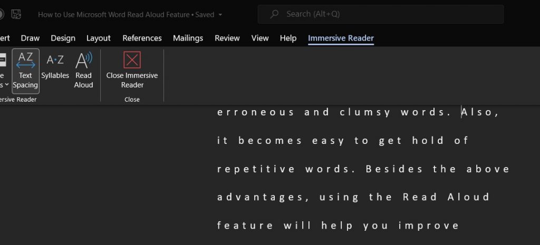The image size is (540, 245).
Task: Open the Help tab
Action: (x=288, y=38)
